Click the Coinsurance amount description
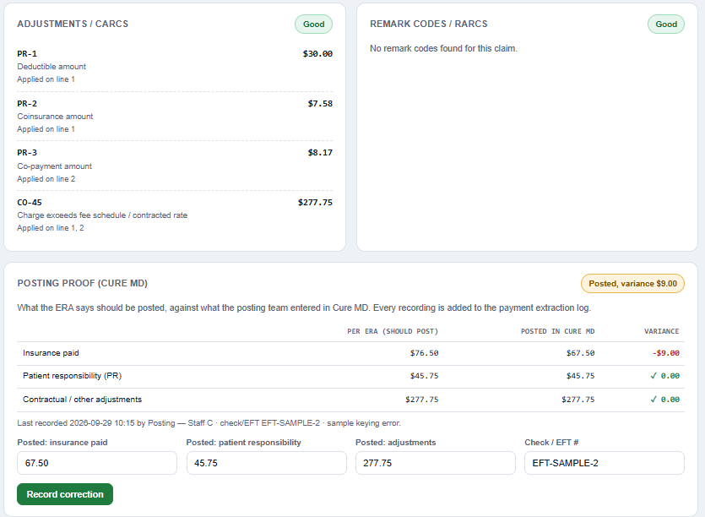 point(55,116)
